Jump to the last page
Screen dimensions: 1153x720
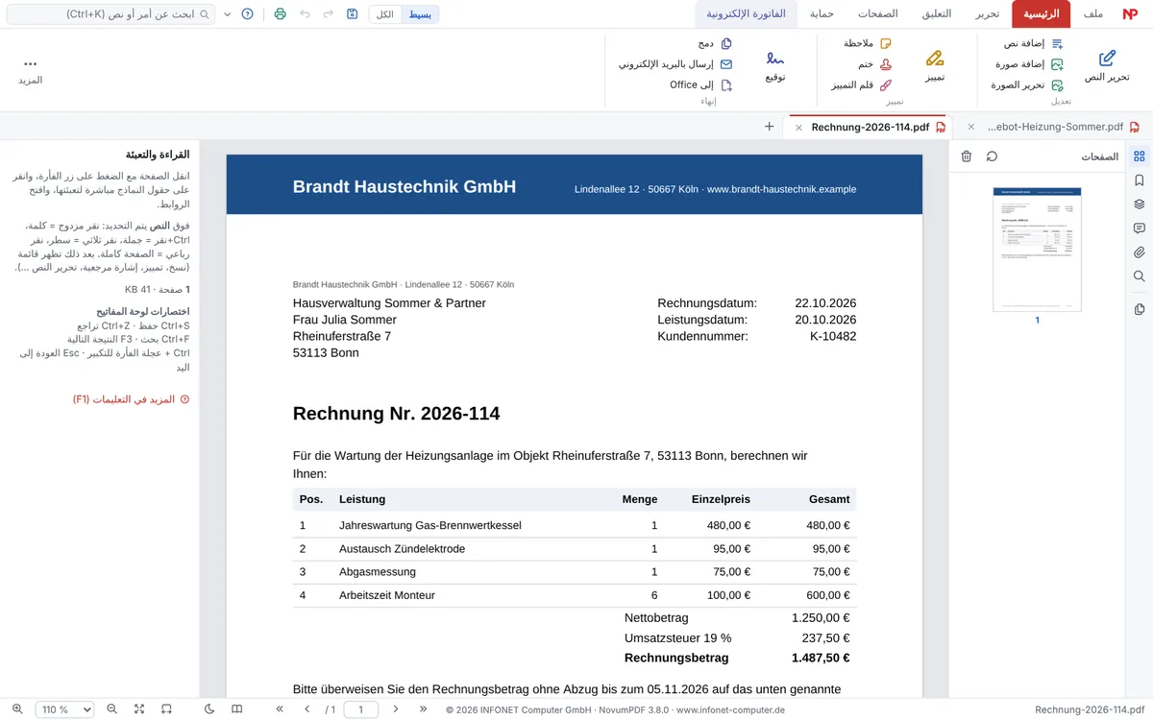tap(424, 709)
